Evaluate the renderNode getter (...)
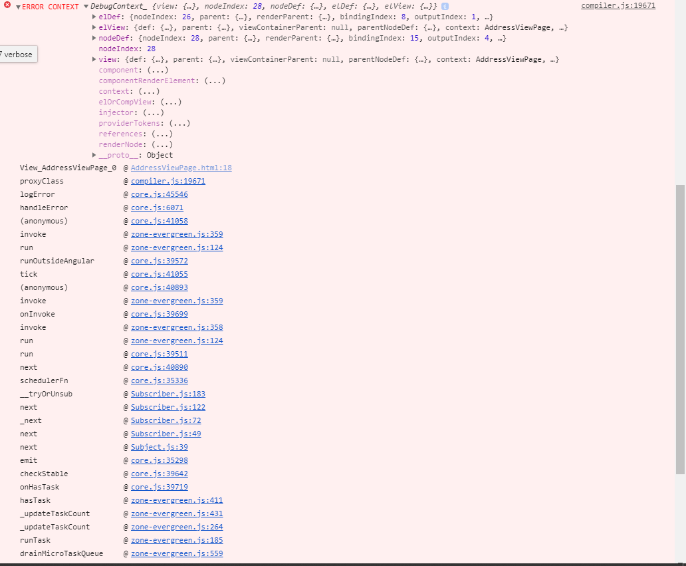686x566 pixels. click(x=162, y=144)
